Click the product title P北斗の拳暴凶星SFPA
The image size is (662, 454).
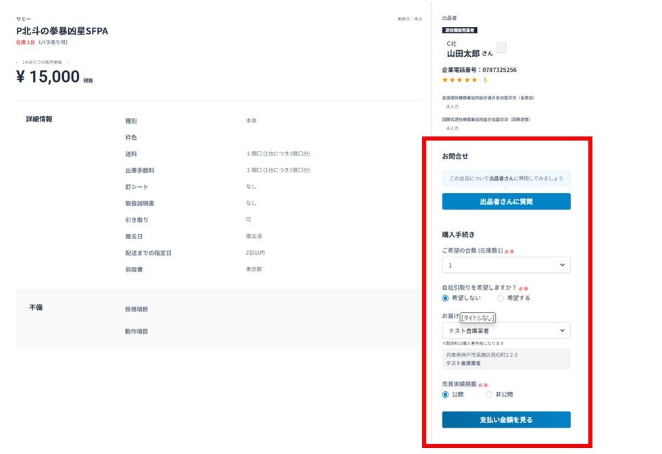coord(61,31)
